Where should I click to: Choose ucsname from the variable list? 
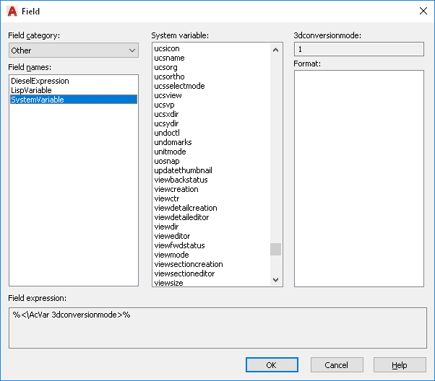tap(169, 58)
